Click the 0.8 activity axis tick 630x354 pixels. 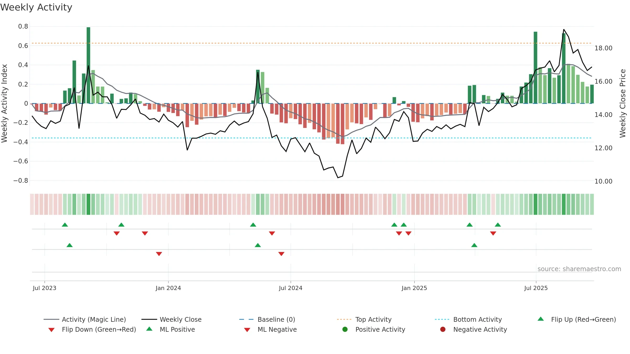click(23, 26)
